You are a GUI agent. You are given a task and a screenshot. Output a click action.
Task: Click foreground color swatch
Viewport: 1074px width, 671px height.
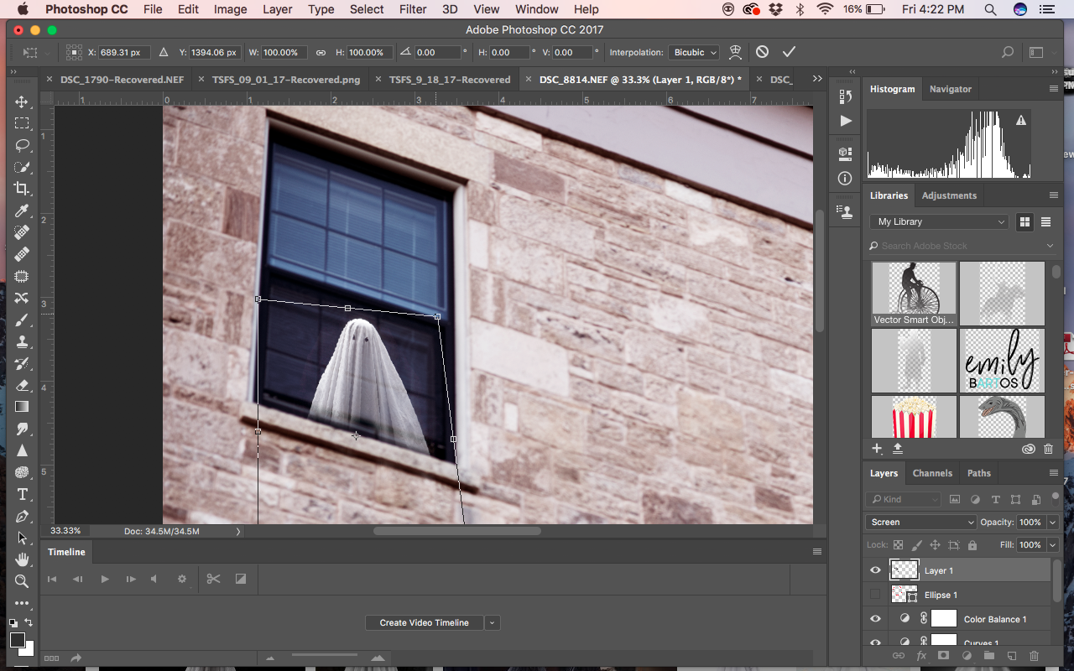18,641
